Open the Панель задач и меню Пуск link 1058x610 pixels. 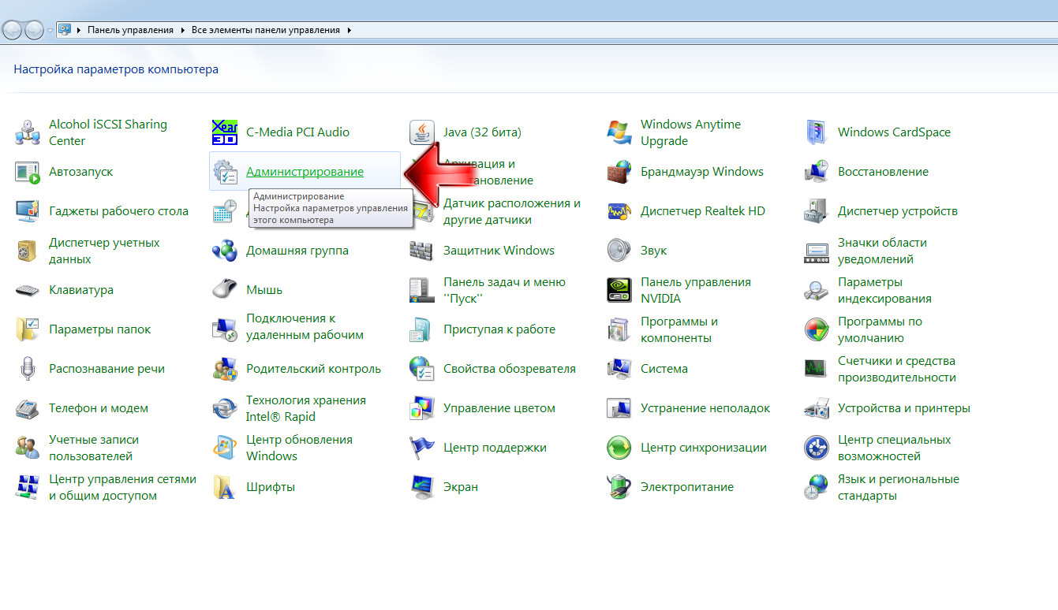(504, 290)
